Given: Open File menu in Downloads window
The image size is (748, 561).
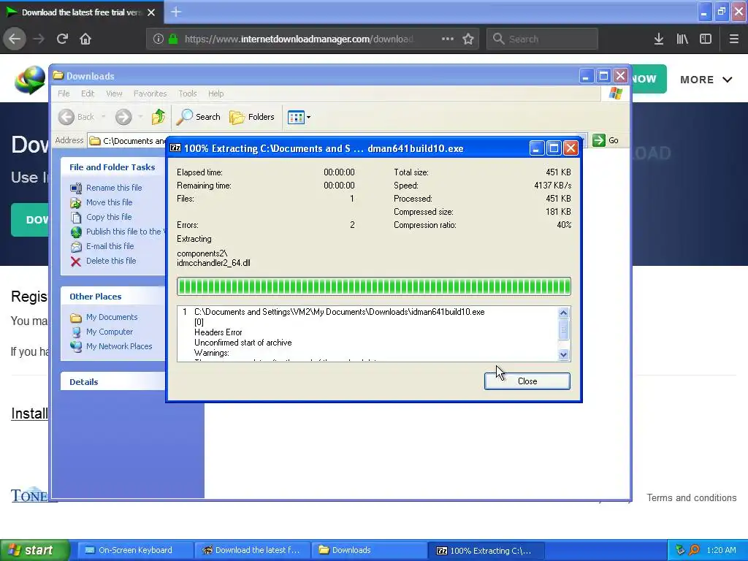Looking at the screenshot, I should pos(64,93).
